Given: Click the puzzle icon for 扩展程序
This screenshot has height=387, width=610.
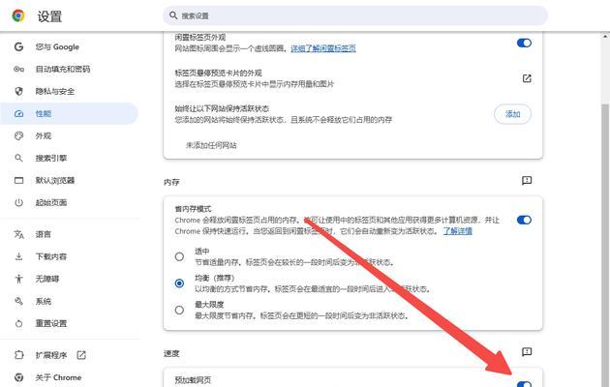Looking at the screenshot, I should 18,355.
